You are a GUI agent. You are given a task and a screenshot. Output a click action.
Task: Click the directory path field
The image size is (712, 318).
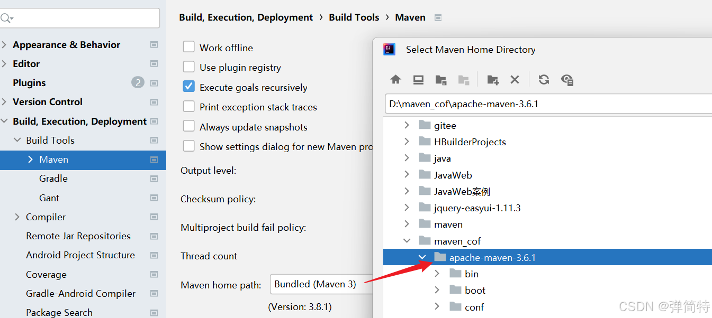548,104
